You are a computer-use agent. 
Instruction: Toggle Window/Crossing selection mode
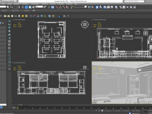pos(18,7)
